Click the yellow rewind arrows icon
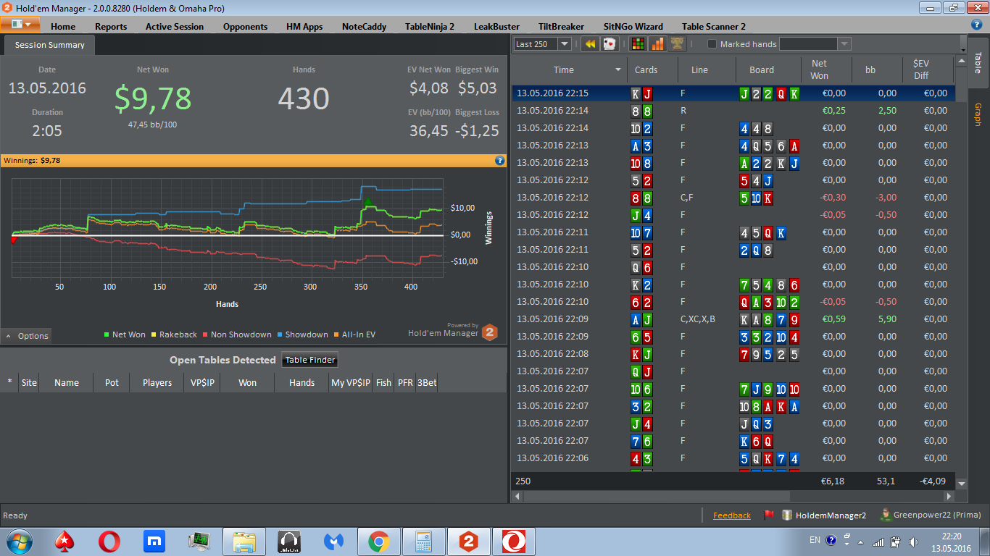This screenshot has width=990, height=556. click(x=591, y=44)
